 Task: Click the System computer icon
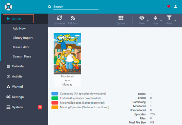[8, 107]
